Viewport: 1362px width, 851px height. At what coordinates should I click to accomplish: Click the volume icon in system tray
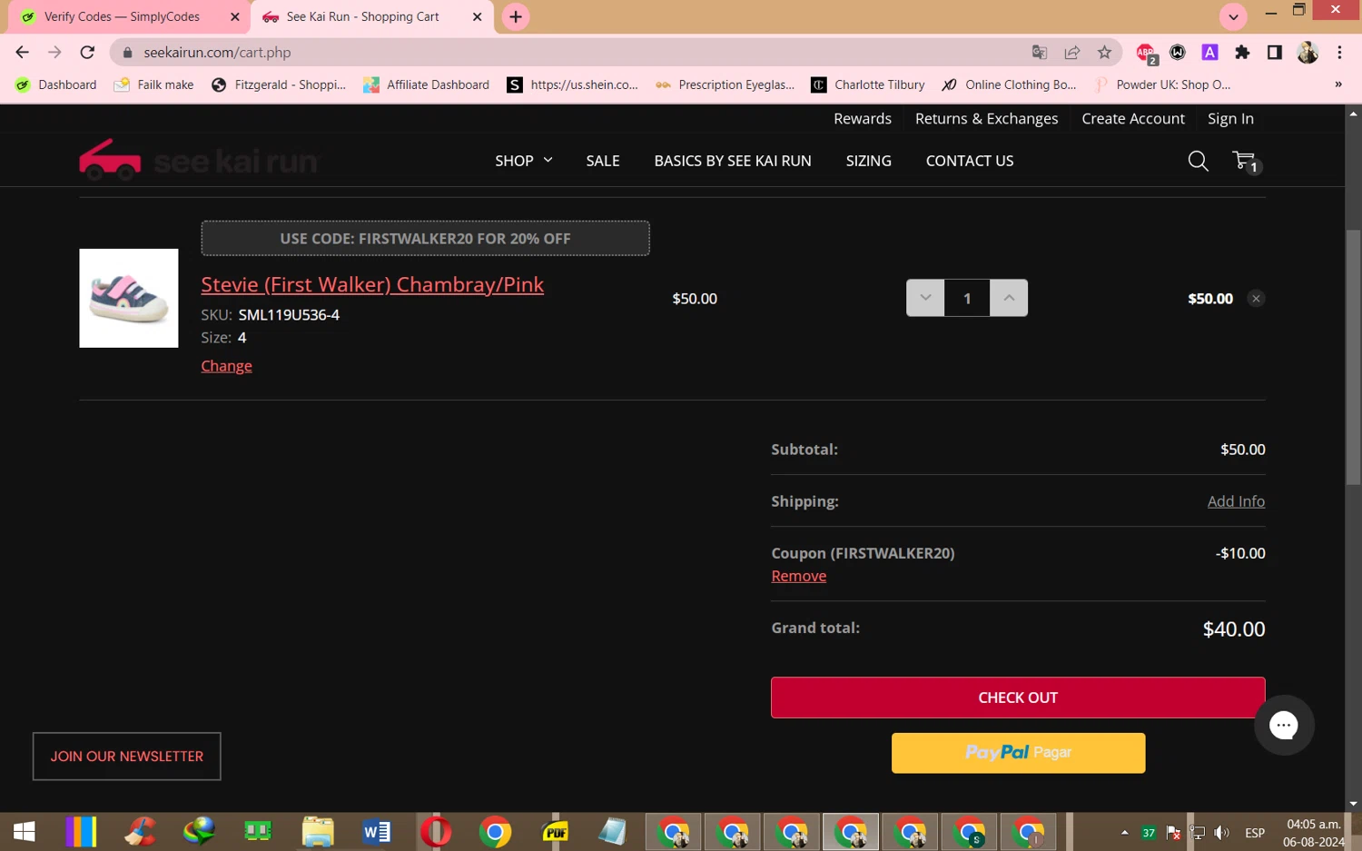coord(1222,833)
